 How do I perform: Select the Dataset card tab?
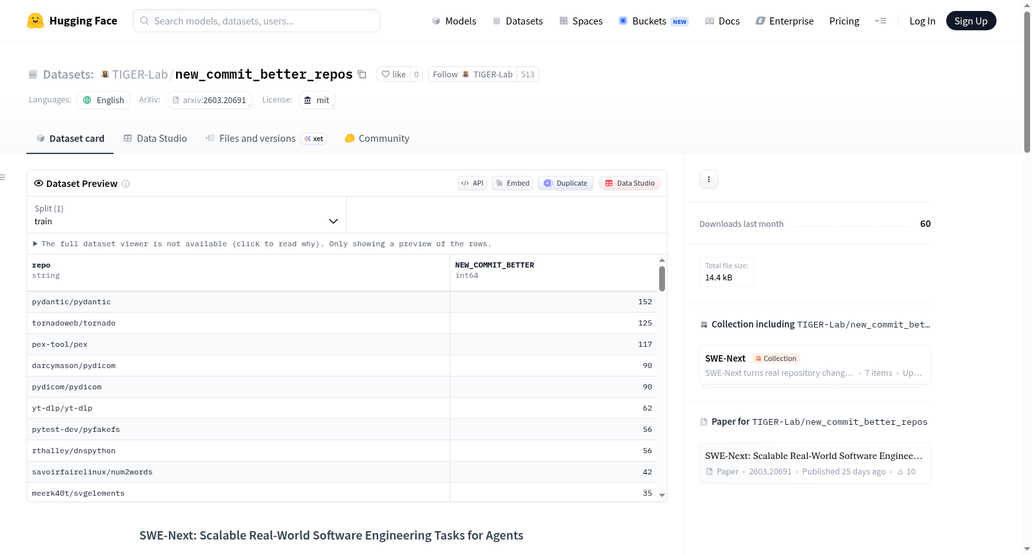tap(70, 139)
